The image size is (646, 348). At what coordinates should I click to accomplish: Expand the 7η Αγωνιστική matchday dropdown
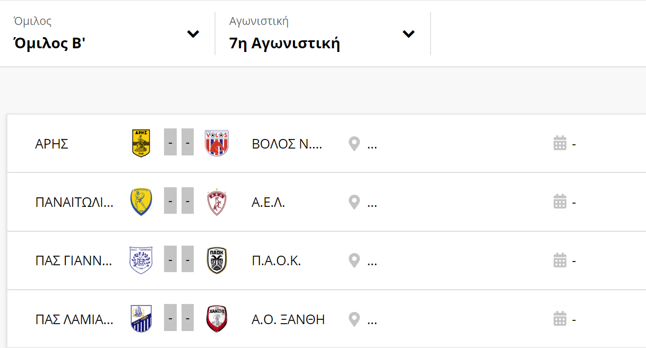point(322,33)
